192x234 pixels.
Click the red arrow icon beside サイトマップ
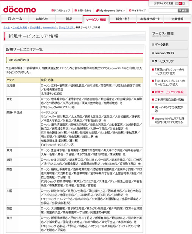[130, 11]
